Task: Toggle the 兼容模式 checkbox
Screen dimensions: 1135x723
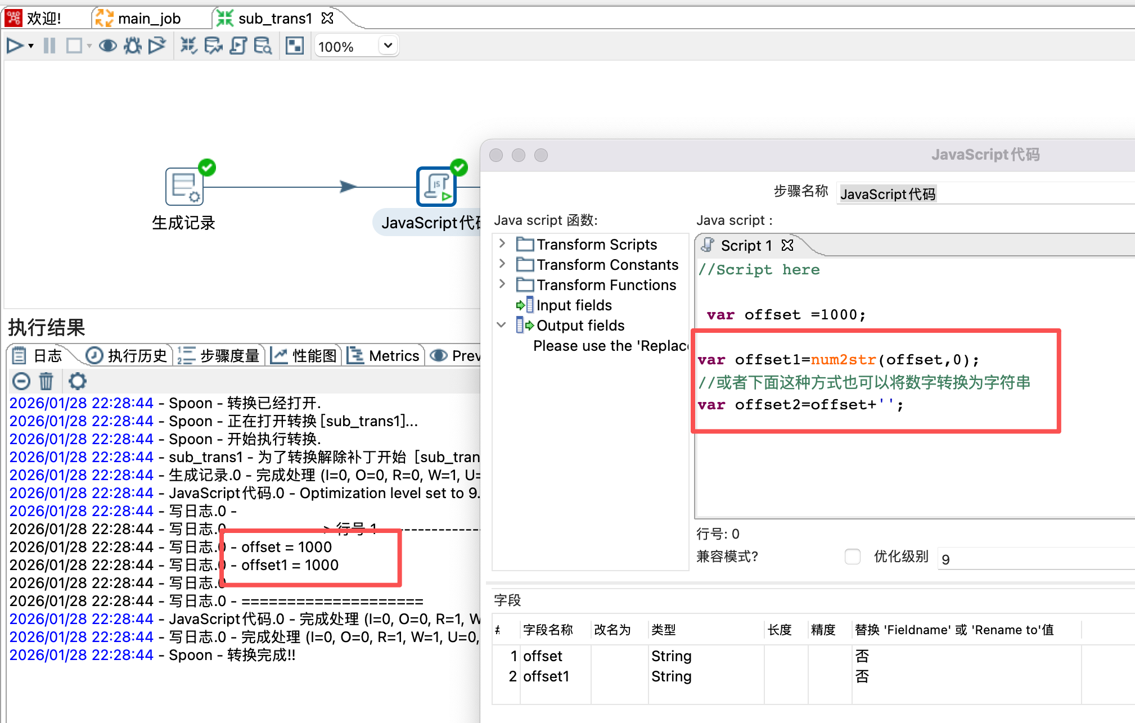Action: 852,557
